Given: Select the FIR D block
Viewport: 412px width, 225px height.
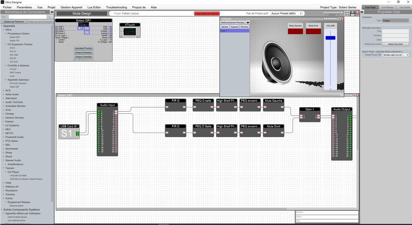Looking at the screenshot, I should coord(175,131).
